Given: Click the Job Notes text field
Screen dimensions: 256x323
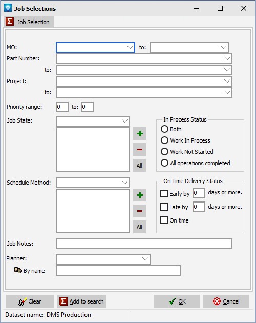Looking at the screenshot, I should [144, 244].
